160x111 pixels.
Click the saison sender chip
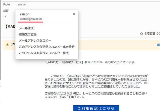click(22, 4)
